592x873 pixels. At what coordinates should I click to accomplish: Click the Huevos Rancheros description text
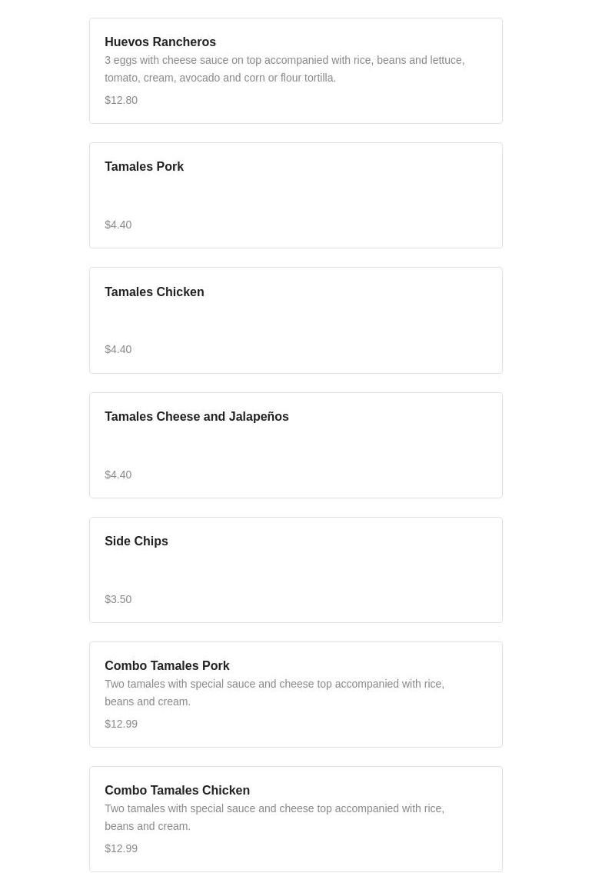point(284,68)
